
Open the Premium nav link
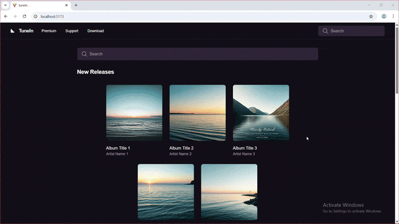(49, 31)
